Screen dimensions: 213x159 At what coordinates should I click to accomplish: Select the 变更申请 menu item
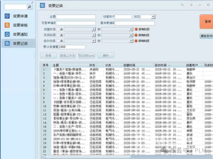click(x=18, y=16)
